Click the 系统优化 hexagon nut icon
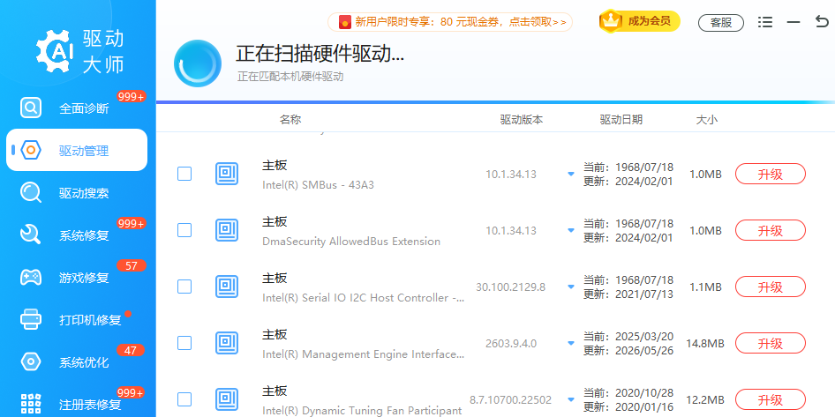Image resolution: width=835 pixels, height=417 pixels. (x=31, y=361)
